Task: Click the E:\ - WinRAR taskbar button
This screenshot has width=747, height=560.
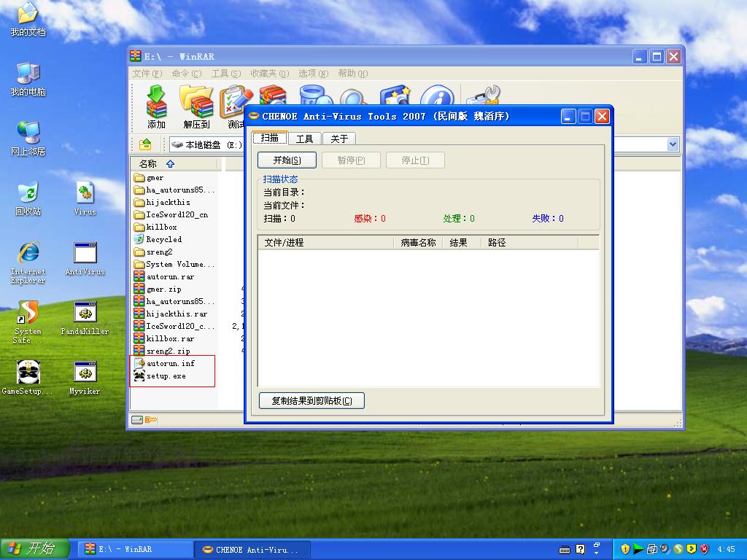Action: point(135,550)
